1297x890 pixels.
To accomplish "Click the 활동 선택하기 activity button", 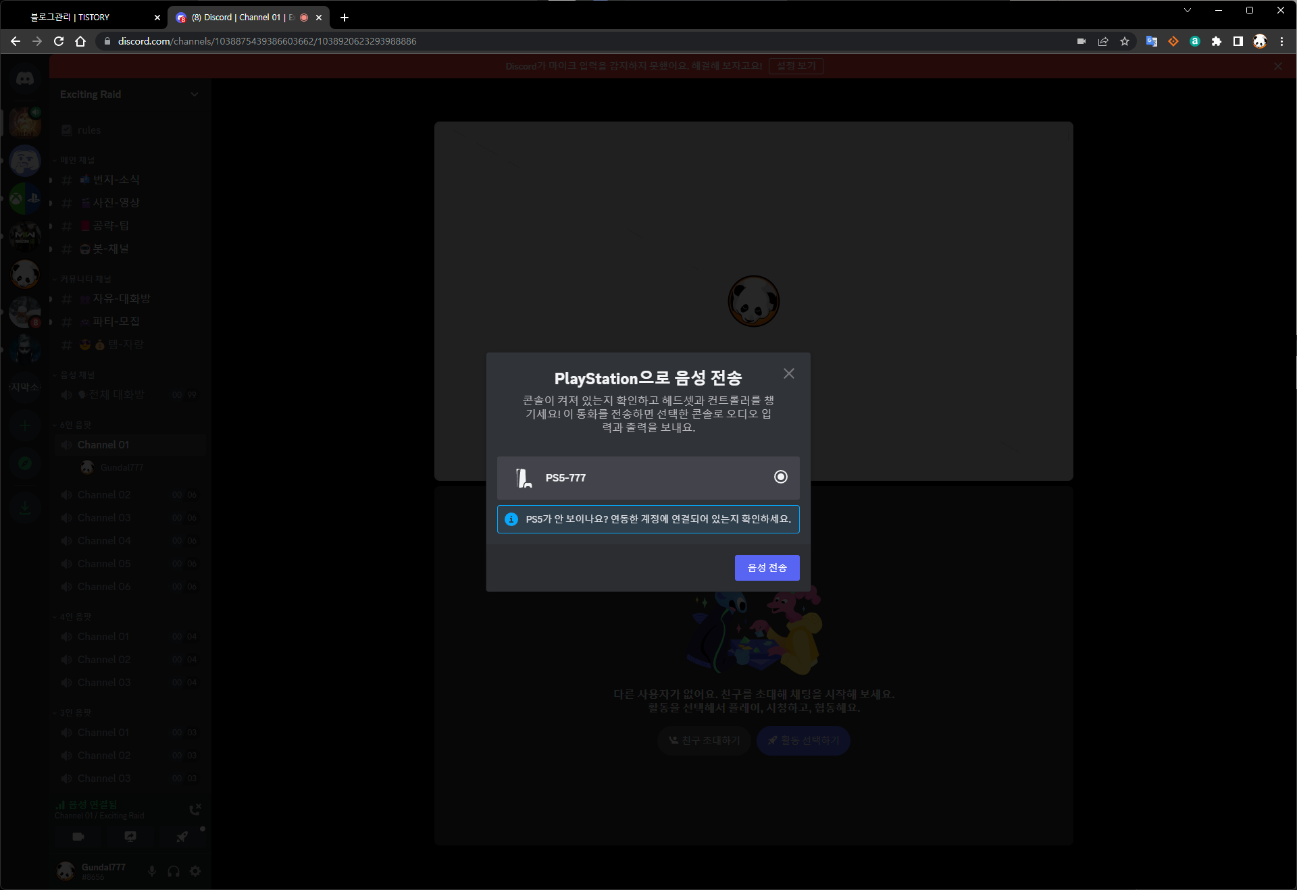I will [803, 741].
